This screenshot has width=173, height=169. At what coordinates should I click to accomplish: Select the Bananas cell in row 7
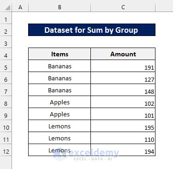pyautogui.click(x=60, y=90)
